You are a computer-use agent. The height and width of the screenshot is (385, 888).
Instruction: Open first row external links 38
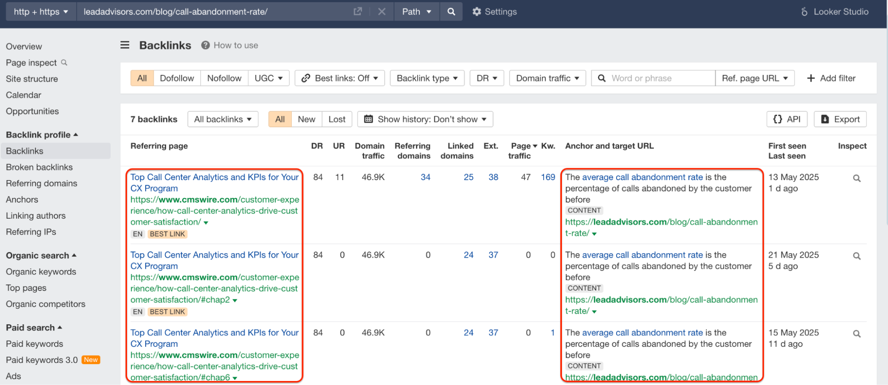494,177
